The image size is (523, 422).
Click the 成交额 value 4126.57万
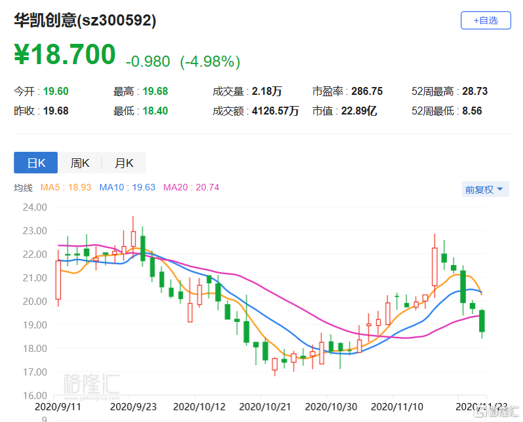point(275,111)
